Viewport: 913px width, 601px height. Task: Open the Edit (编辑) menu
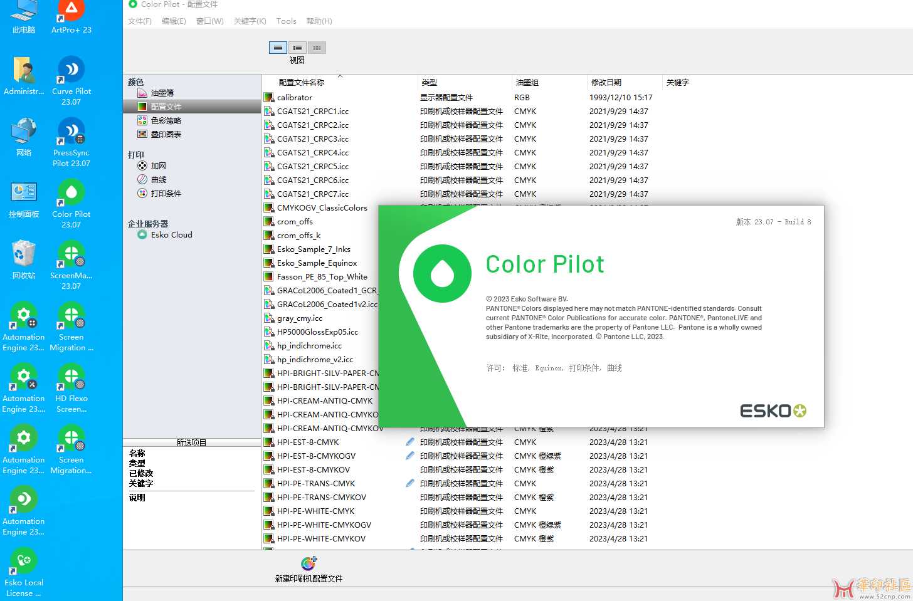pos(174,21)
